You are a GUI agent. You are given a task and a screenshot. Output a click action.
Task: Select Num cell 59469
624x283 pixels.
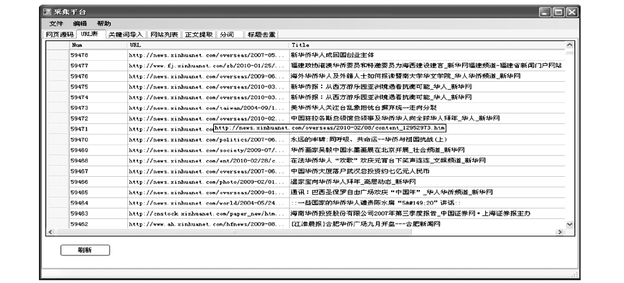click(98, 150)
